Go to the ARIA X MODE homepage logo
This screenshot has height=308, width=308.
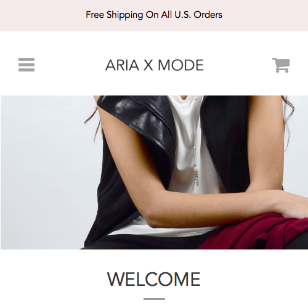(155, 65)
